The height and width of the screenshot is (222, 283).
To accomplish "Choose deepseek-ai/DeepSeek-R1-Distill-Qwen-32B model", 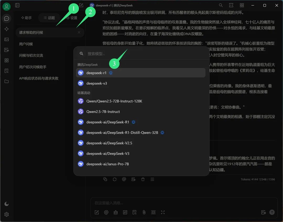I will [141, 132].
